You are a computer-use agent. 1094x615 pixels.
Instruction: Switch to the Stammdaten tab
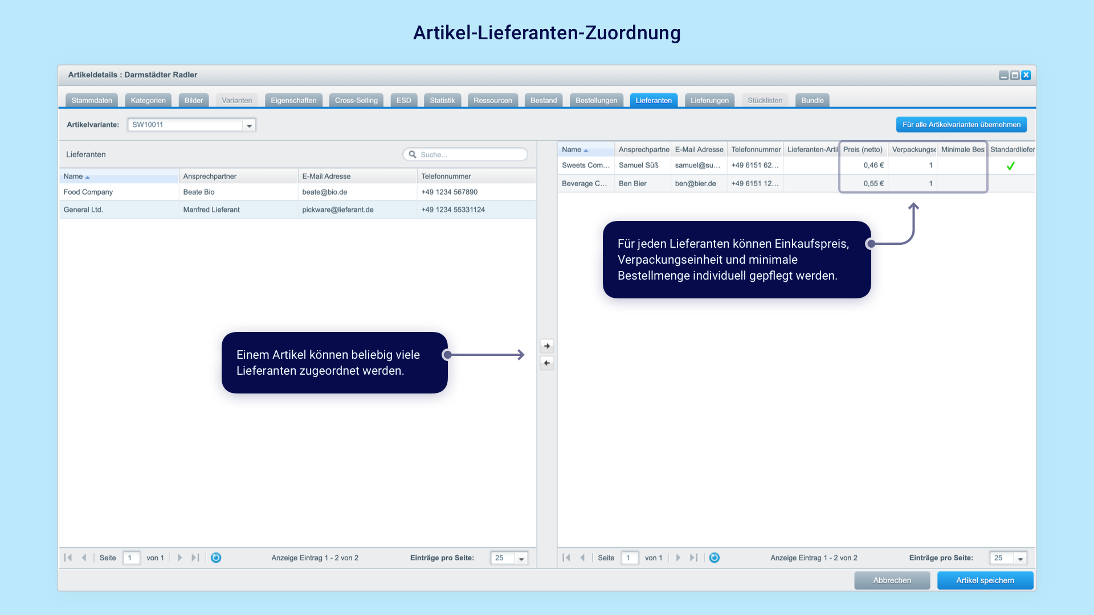(92, 100)
